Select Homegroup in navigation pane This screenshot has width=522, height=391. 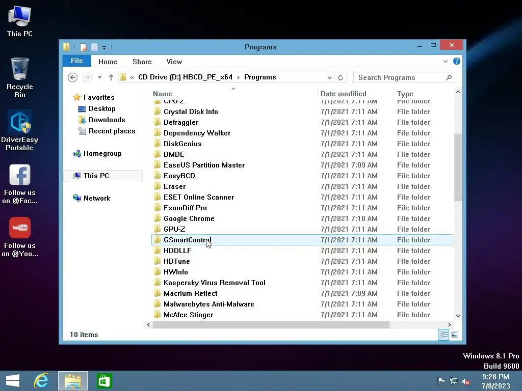point(102,154)
